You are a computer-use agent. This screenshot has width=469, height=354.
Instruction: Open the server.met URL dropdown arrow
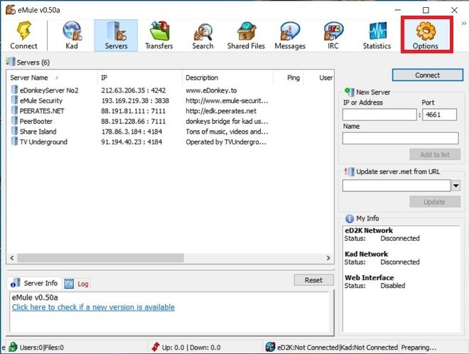point(455,186)
